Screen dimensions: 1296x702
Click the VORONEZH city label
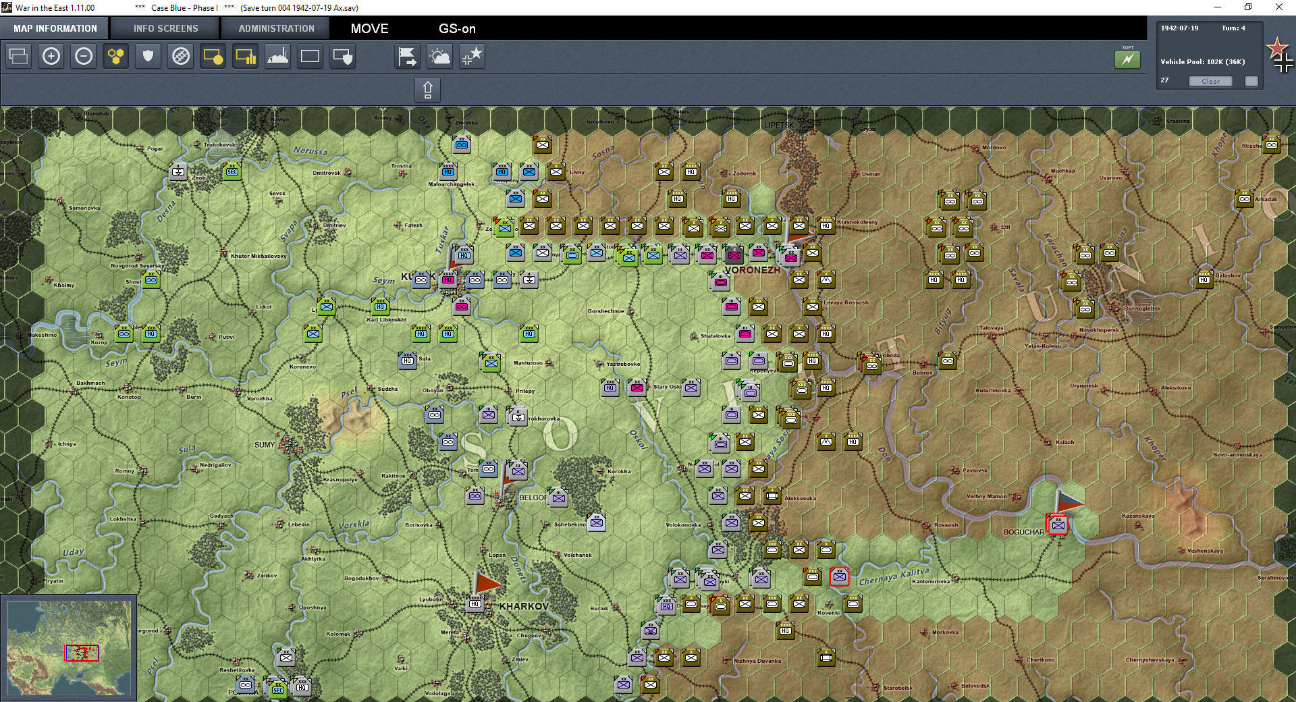(751, 270)
